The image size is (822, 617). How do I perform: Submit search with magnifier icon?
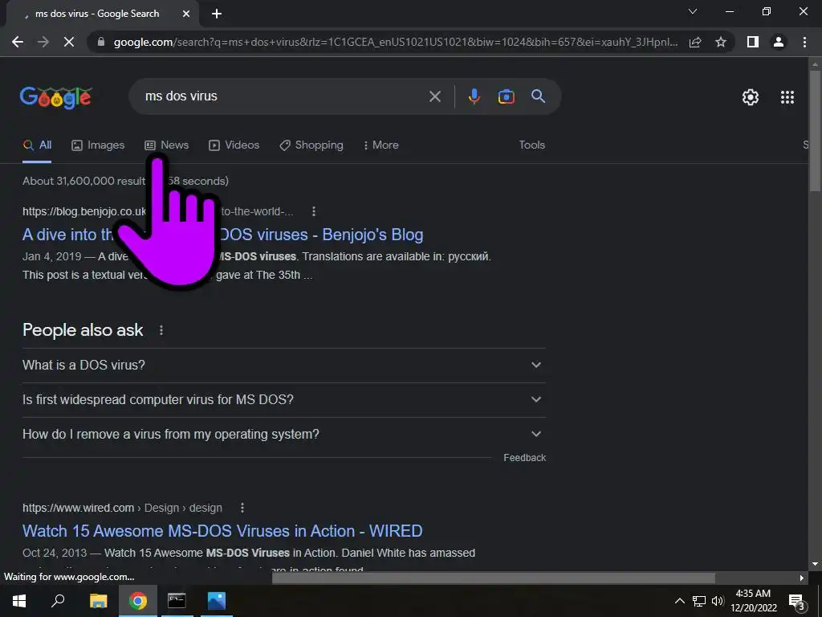[538, 96]
